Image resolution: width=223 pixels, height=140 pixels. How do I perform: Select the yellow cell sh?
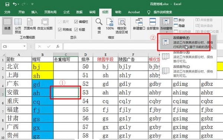click(x=42, y=75)
